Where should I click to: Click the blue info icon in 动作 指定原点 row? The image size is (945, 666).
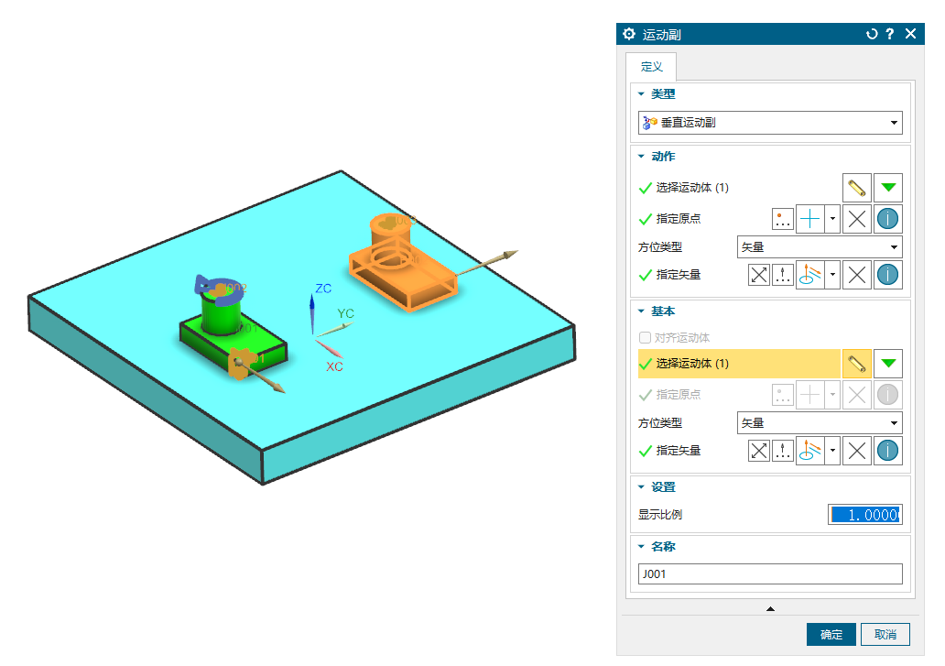[887, 219]
